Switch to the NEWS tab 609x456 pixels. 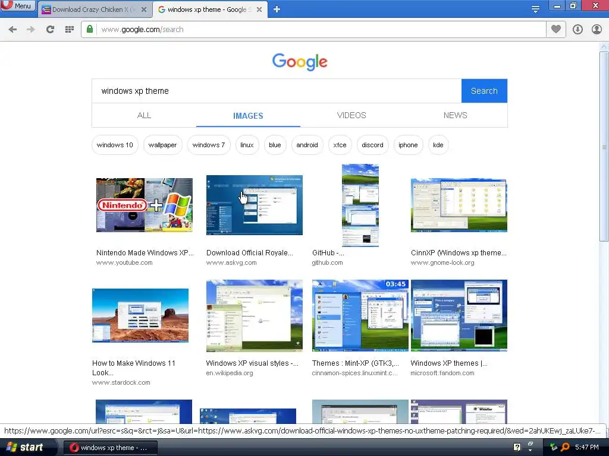455,116
